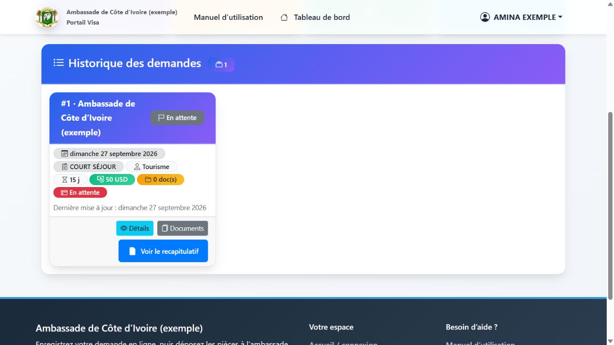Click the Tourisme purpose badge
Screen dimensions: 614x345
click(x=151, y=167)
